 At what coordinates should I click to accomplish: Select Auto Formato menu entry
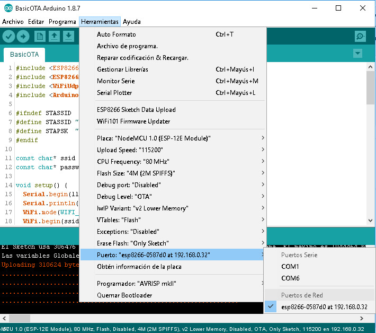(173, 34)
